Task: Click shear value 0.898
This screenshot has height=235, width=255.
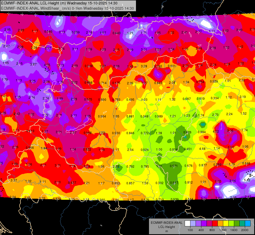Action: click(x=88, y=83)
